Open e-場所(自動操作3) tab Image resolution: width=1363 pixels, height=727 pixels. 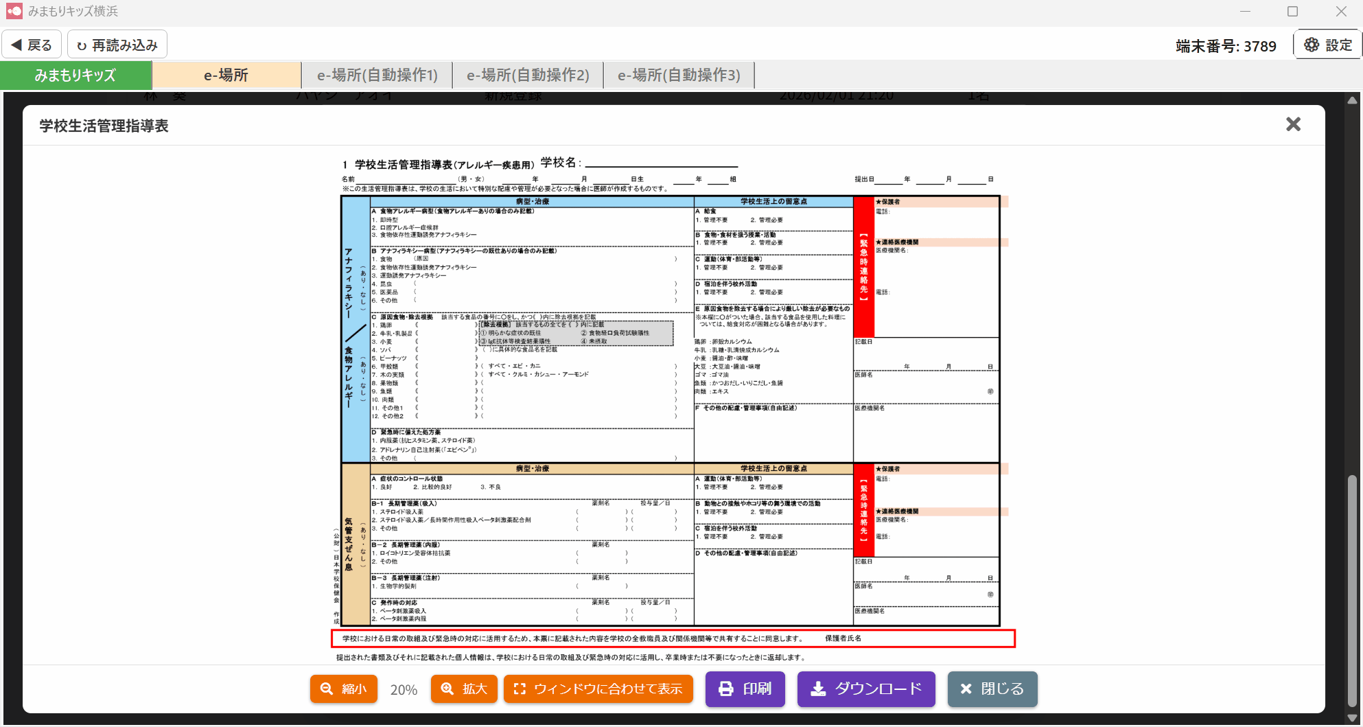679,76
